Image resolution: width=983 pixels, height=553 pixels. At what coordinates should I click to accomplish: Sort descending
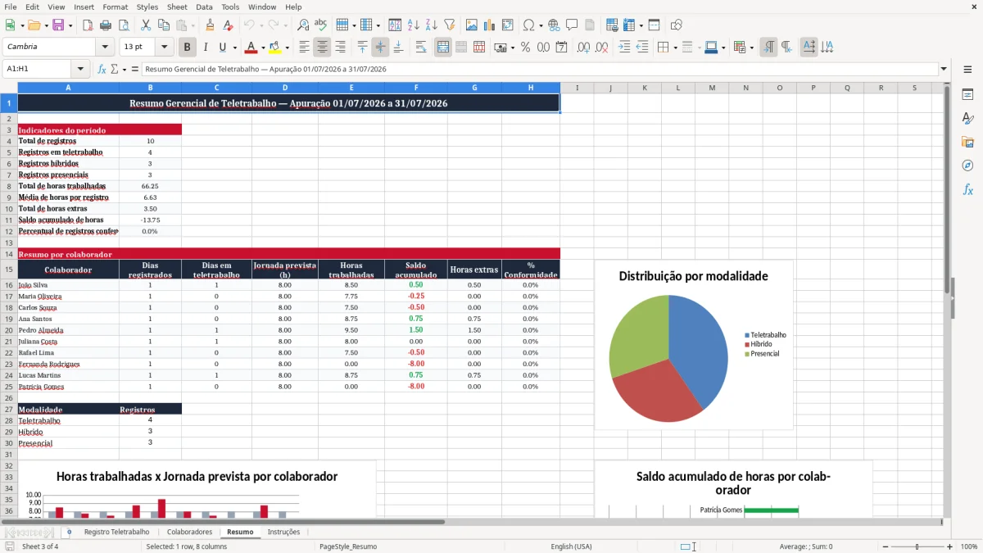coord(431,25)
